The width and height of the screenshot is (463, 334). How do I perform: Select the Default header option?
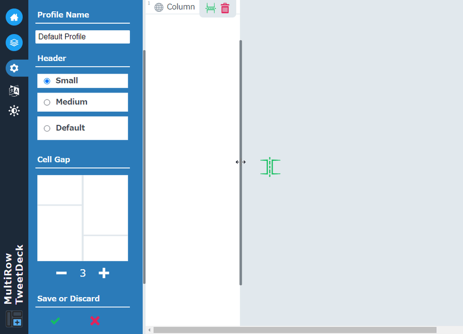[x=83, y=128]
